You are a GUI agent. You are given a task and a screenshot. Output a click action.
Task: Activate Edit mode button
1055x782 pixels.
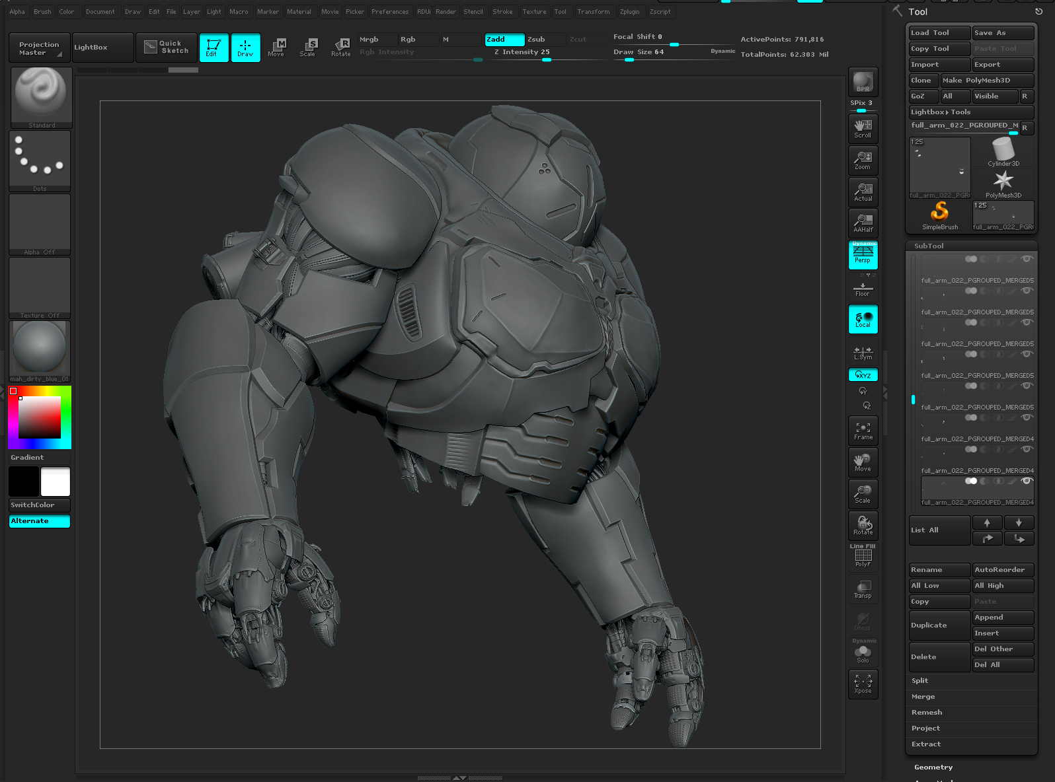pos(214,48)
